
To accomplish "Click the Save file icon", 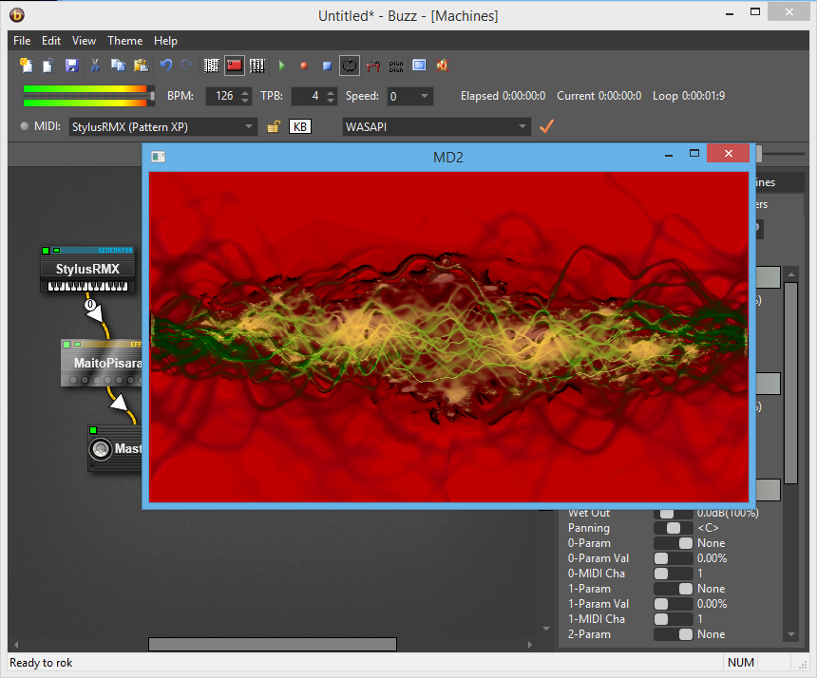I will (x=71, y=66).
